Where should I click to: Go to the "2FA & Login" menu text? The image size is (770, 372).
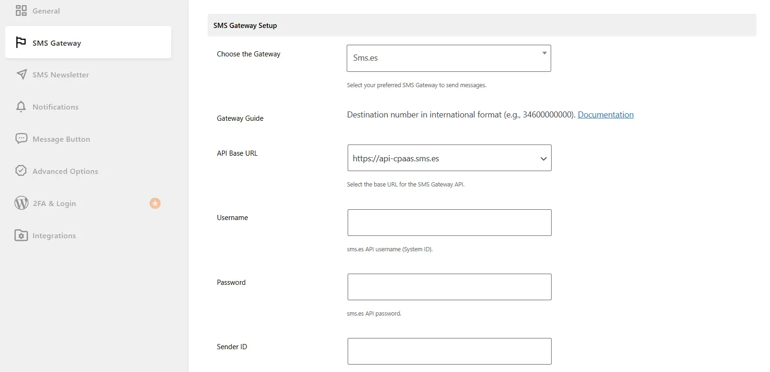coord(54,204)
